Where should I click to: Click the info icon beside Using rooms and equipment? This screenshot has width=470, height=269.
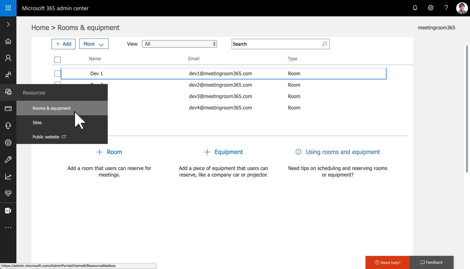(298, 152)
